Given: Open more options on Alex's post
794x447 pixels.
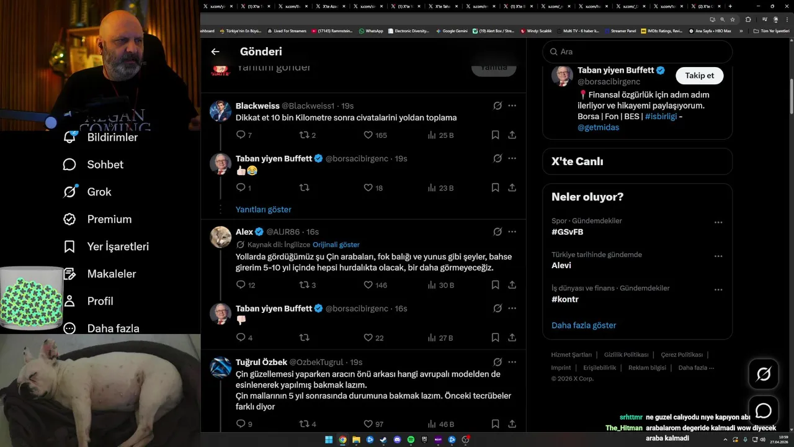Looking at the screenshot, I should (512, 232).
